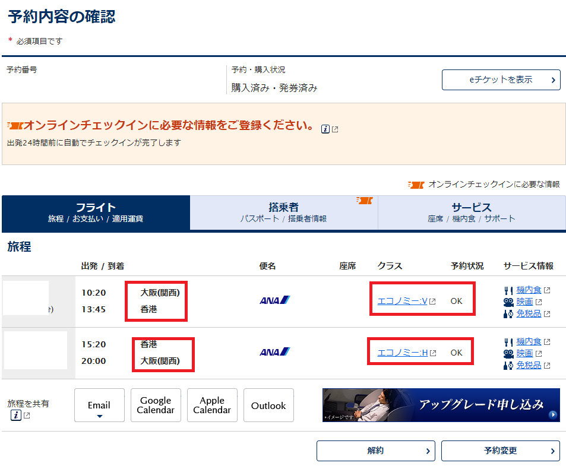Click external link icon beside エコノミー:H

tap(432, 353)
